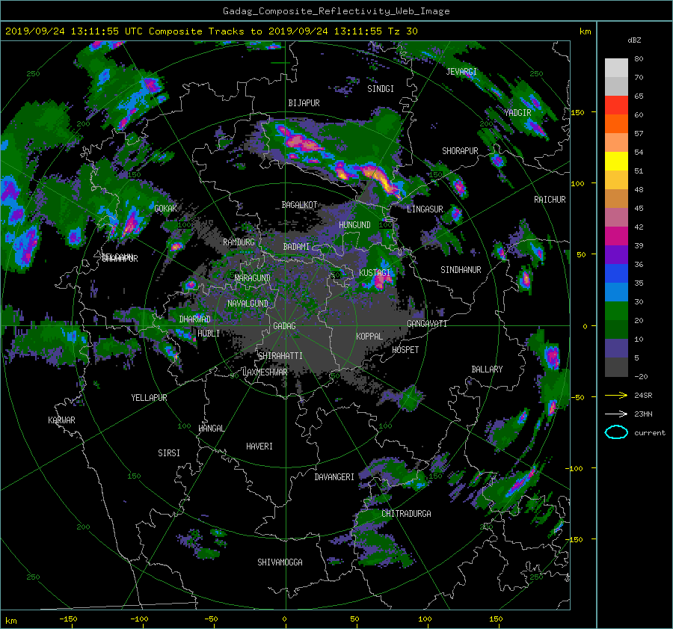The width and height of the screenshot is (673, 629).
Task: Click the YADGIR city label
Action: [x=517, y=113]
